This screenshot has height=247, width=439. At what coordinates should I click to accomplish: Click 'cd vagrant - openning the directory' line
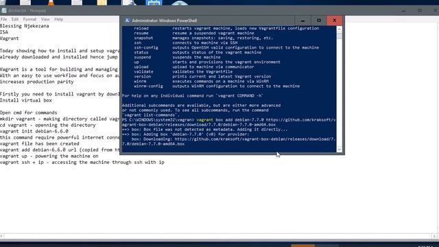[47, 125]
